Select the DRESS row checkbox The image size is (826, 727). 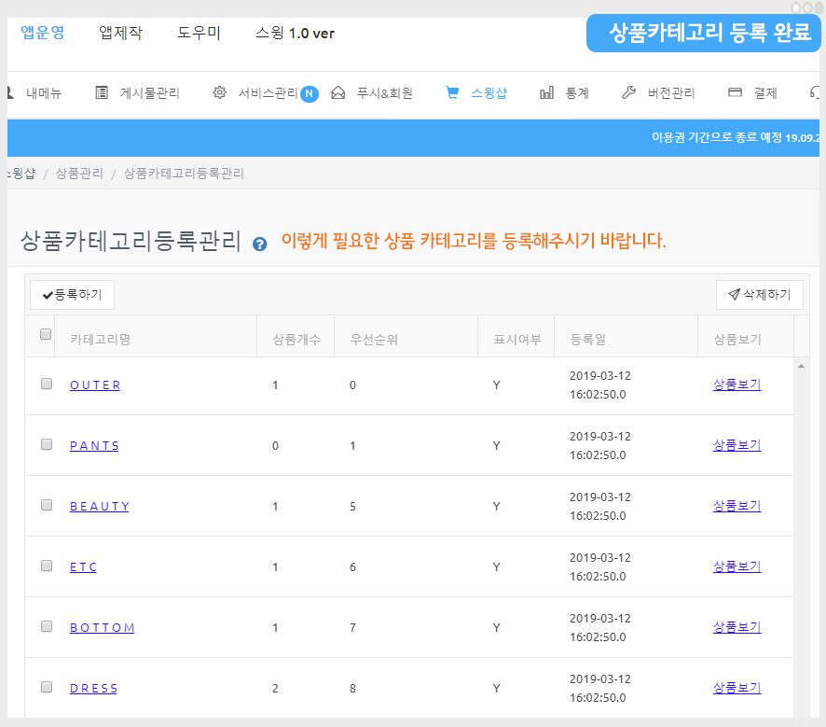47,687
